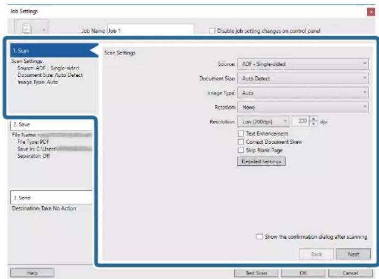Click the Separator: Off summary text
This screenshot has width=379, height=279.
33,156
